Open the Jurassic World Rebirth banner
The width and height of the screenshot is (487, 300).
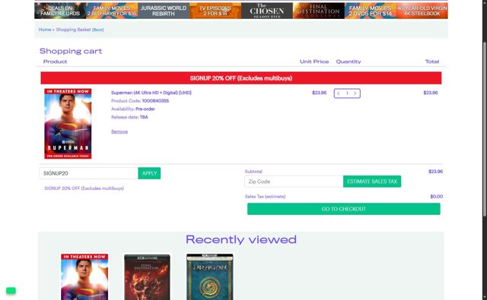(164, 11)
